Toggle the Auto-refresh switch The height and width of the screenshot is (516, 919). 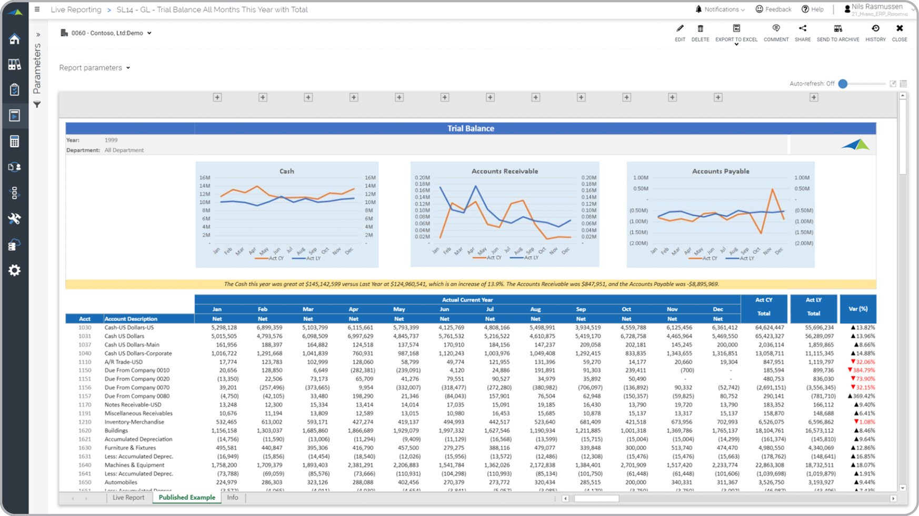point(843,84)
